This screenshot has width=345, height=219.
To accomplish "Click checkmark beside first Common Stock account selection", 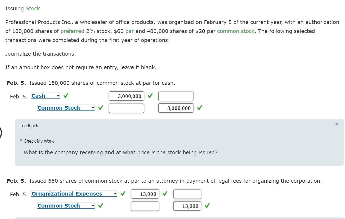I will (x=101, y=108).
